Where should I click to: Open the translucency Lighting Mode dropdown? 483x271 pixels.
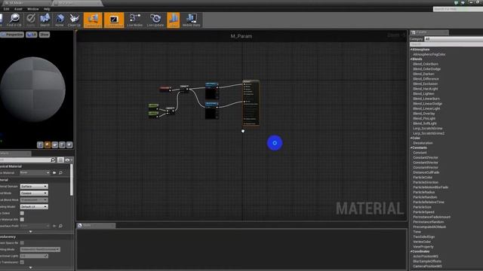[40, 249]
